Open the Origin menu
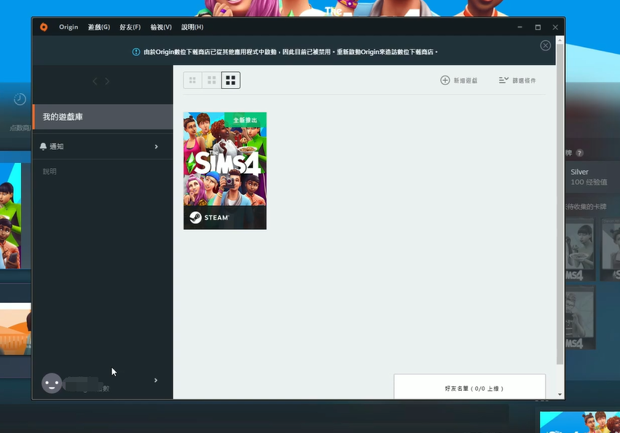620x433 pixels. [68, 27]
